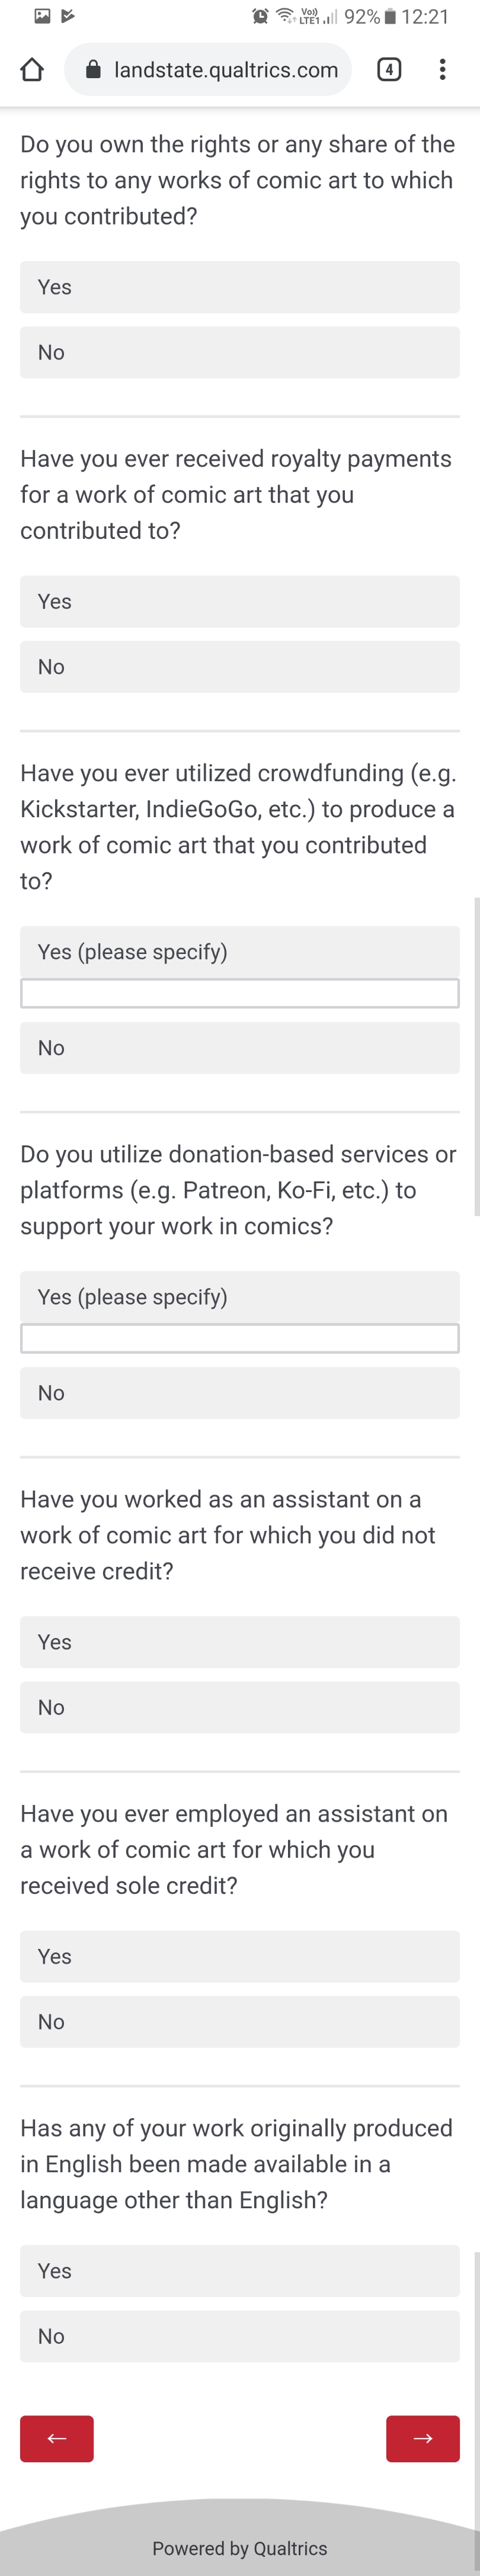Click the crowdfunding specify text field
This screenshot has width=480, height=2576.
click(240, 993)
